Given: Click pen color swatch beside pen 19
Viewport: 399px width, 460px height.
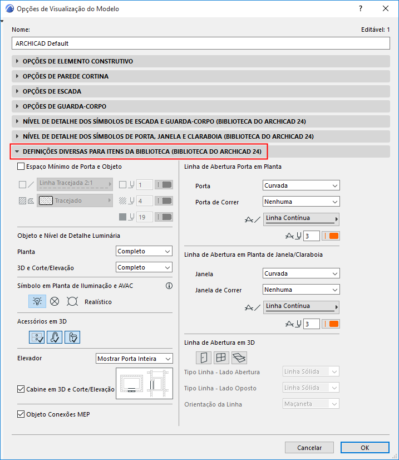Looking at the screenshot, I should [164, 217].
